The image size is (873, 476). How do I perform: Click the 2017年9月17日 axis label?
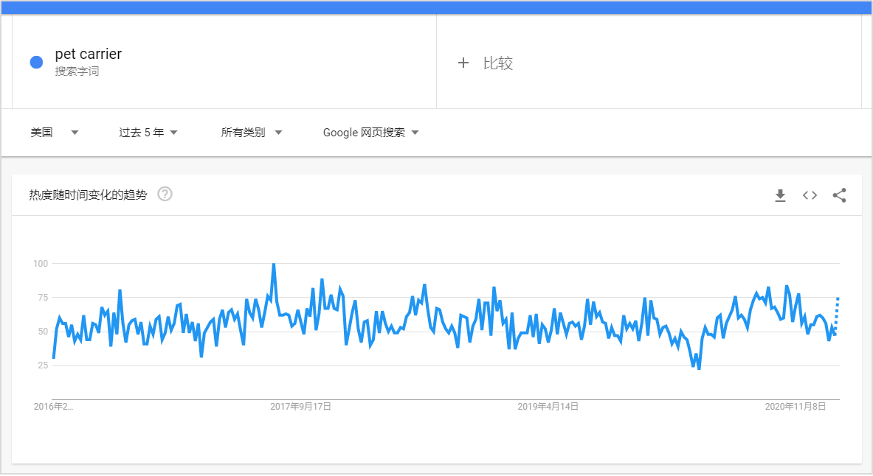(300, 407)
